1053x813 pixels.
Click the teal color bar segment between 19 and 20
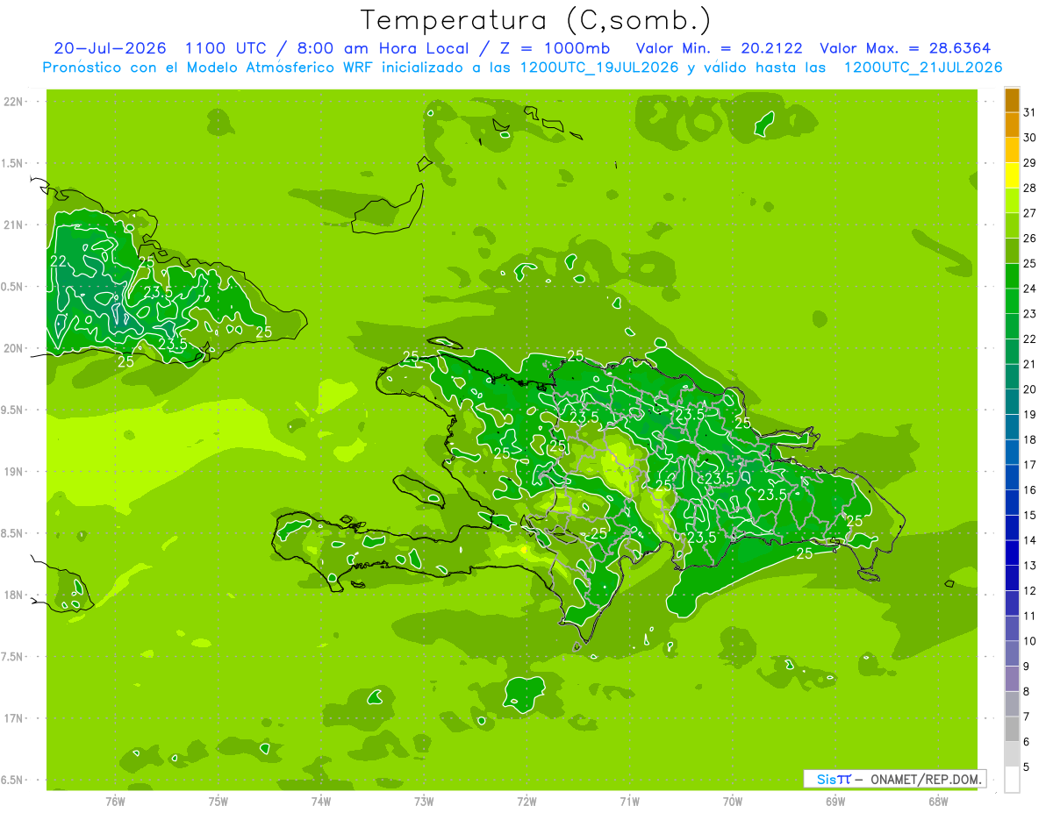point(1012,402)
